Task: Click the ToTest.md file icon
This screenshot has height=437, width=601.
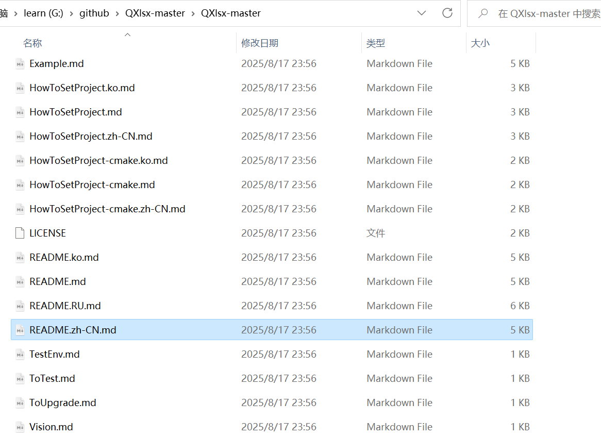Action: [x=20, y=378]
